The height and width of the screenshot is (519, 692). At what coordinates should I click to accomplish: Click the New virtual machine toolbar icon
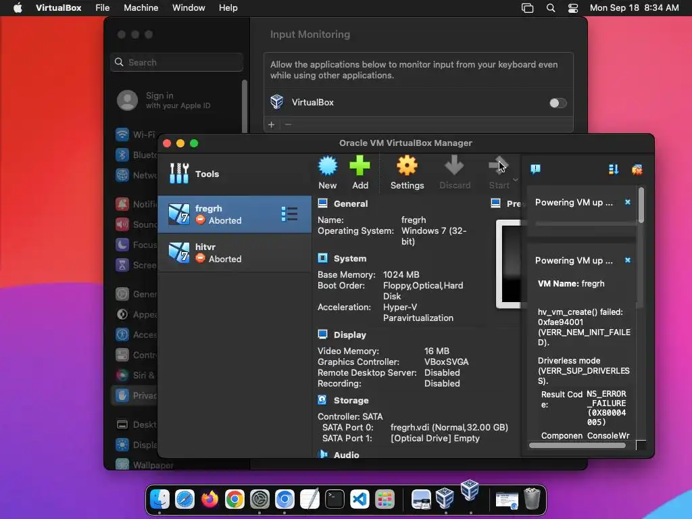click(x=328, y=166)
